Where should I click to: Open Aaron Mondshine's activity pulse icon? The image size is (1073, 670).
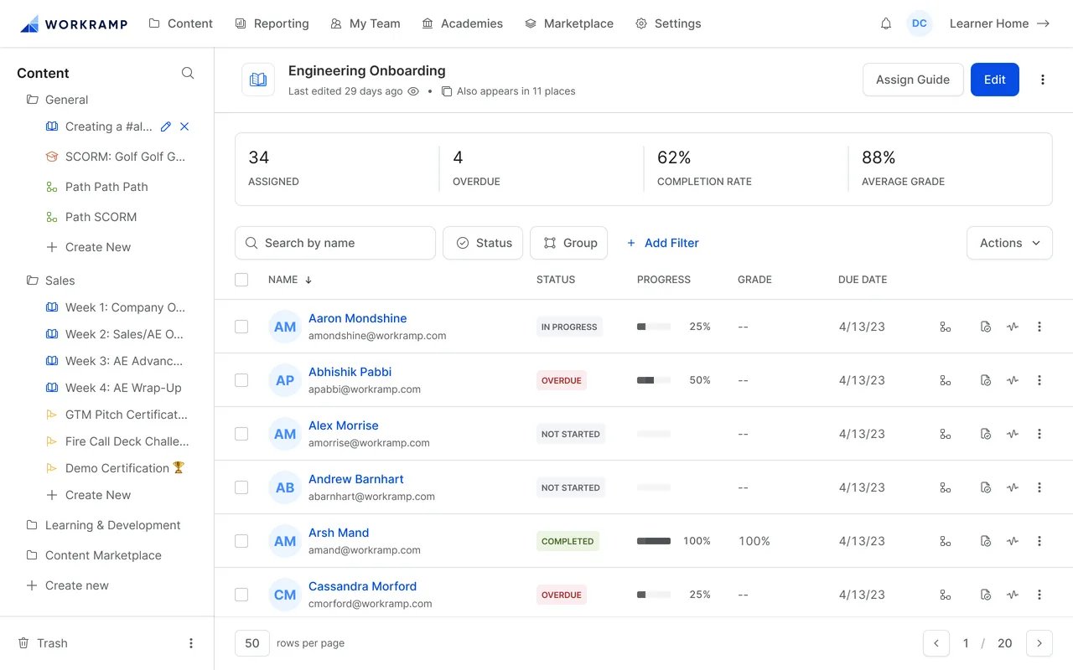point(1013,327)
